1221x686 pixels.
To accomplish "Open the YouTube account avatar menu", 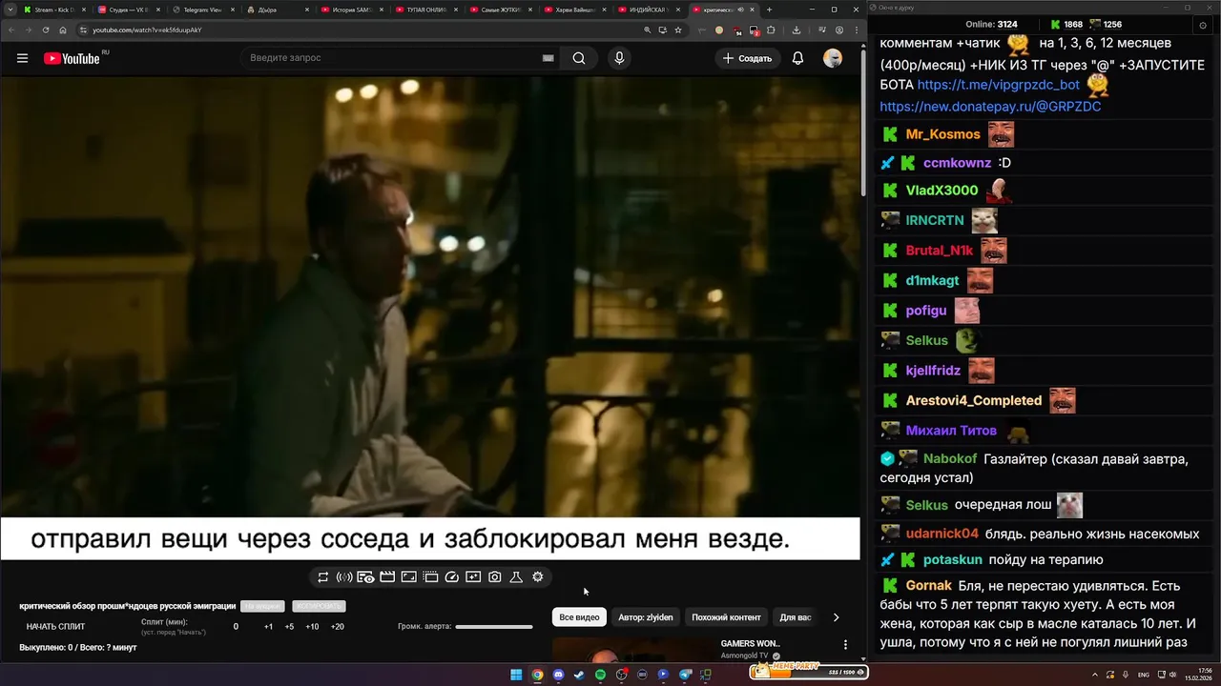I will (x=833, y=58).
